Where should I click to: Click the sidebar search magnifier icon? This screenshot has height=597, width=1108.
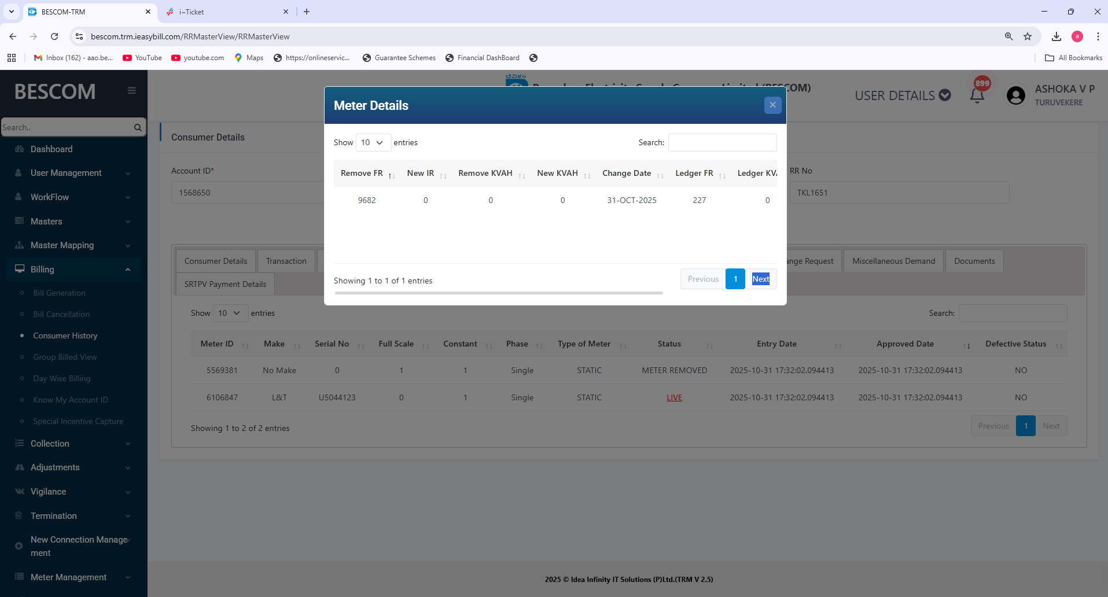138,127
